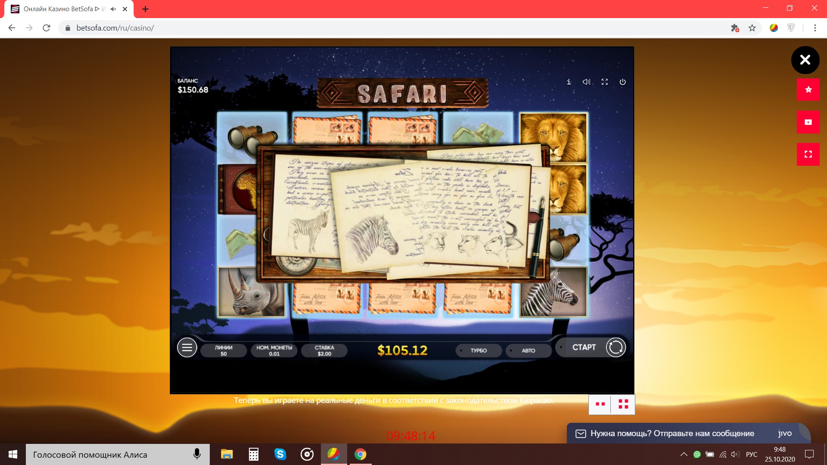Open the СТАВКА $2.00 bet selector
Screen dimensions: 827x465
(x=324, y=350)
